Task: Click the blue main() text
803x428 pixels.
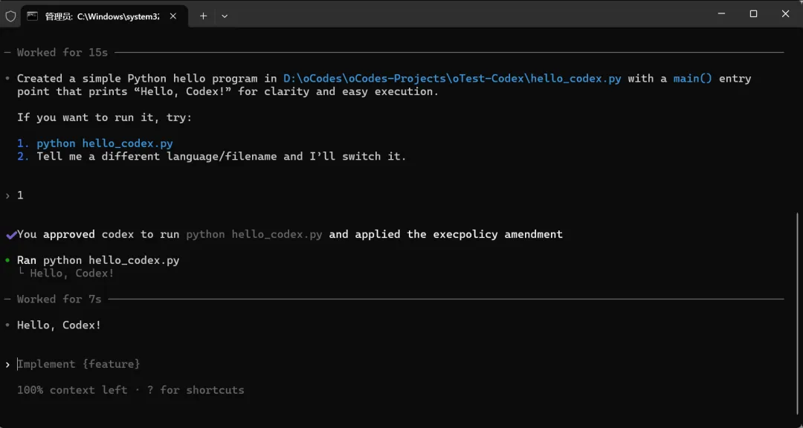Action: [693, 79]
